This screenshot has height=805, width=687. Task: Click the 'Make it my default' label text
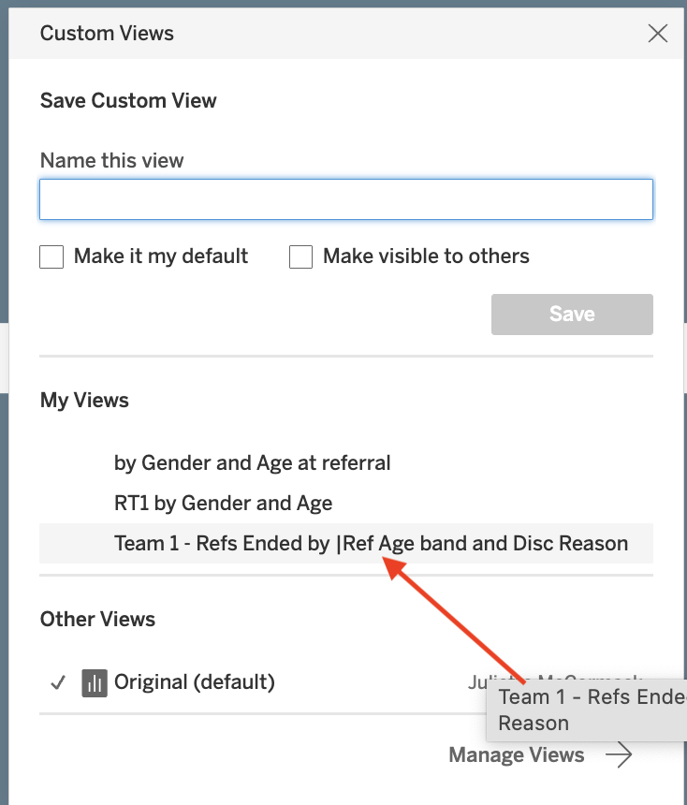[161, 256]
